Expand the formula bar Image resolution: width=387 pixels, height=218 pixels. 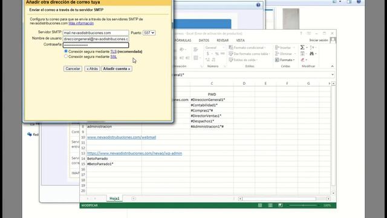pyautogui.click(x=333, y=74)
